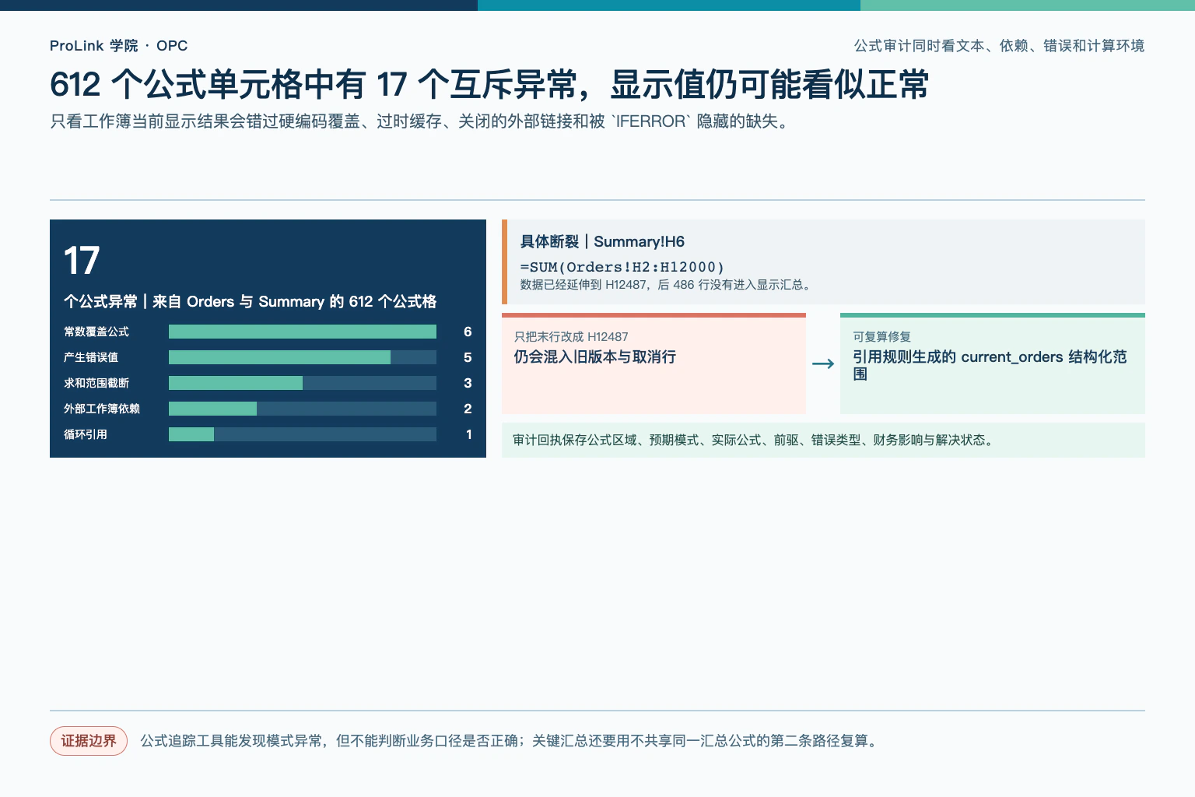Screen dimensions: 1195x797
Task: Click the 个公式异常 panel subtitle
Action: (x=250, y=302)
